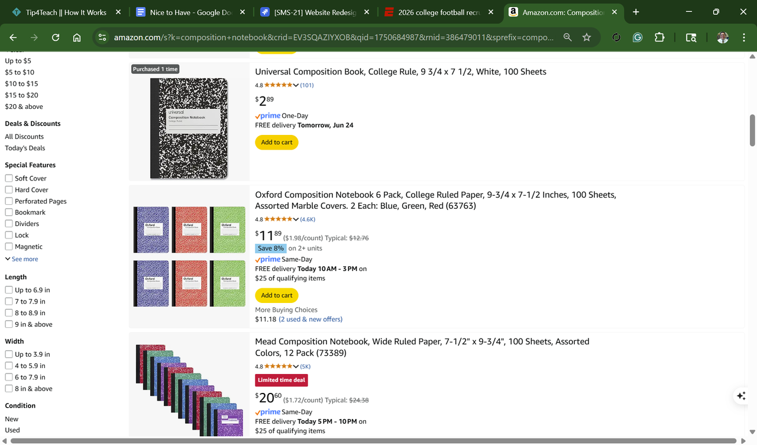Open the 2 used & new offers link
Viewport: 757px width, 445px height.
click(x=310, y=320)
